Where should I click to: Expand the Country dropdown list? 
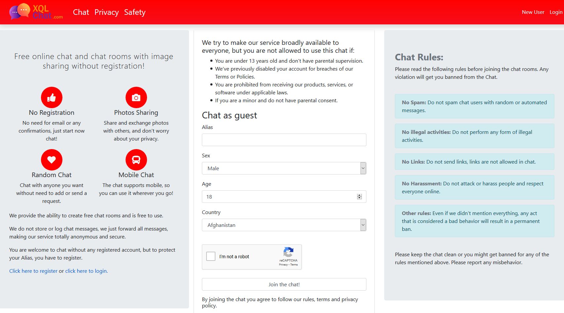pyautogui.click(x=284, y=225)
